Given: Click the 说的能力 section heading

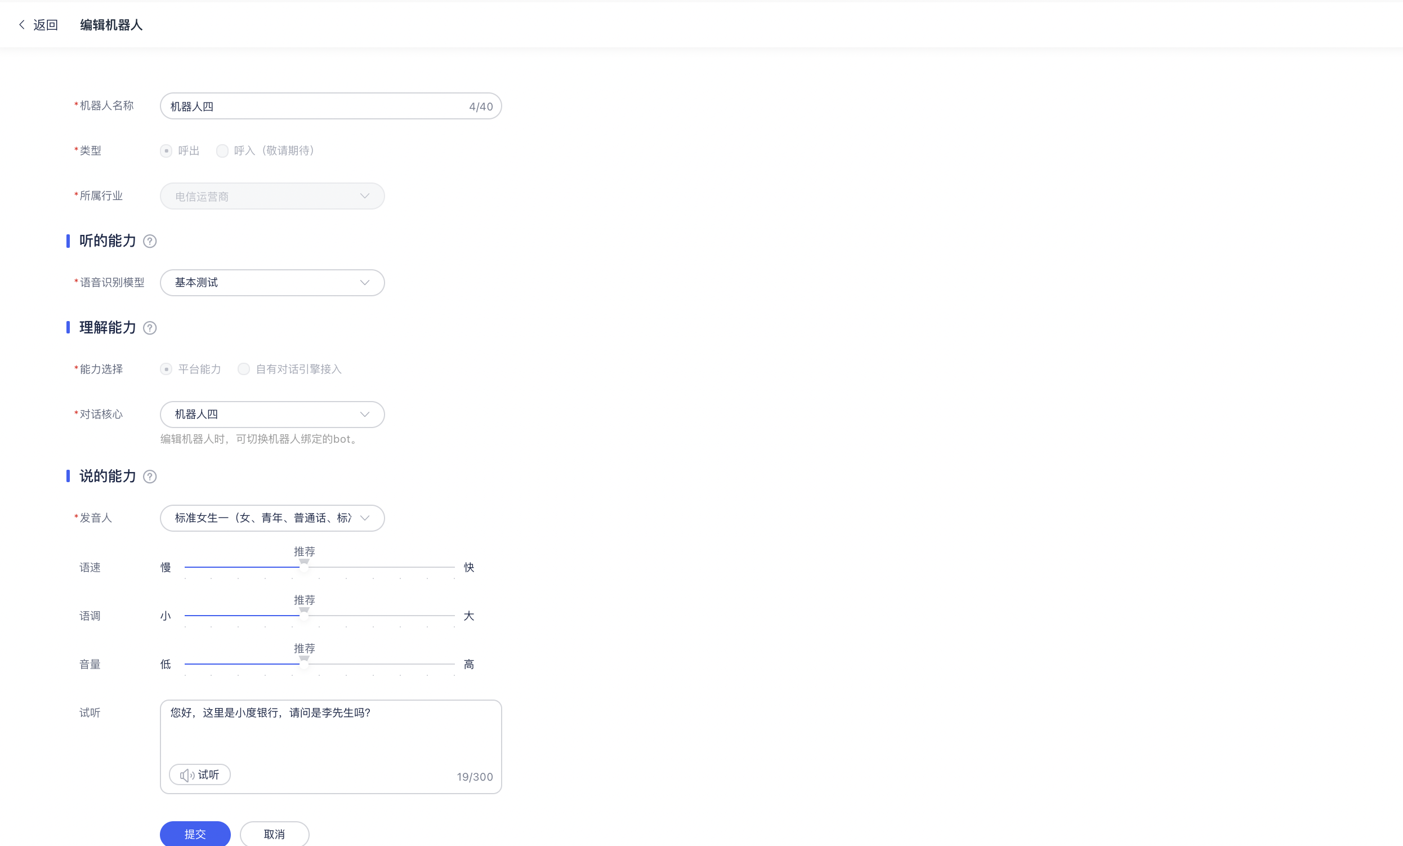Looking at the screenshot, I should 108,477.
